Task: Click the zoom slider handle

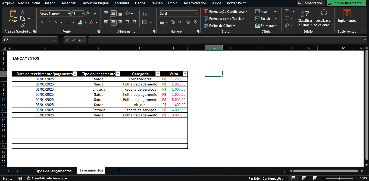Action: point(339,178)
